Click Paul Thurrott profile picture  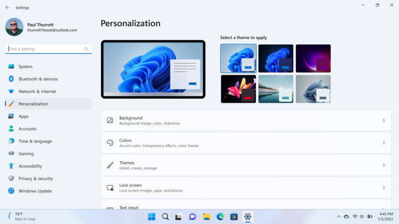(14, 27)
